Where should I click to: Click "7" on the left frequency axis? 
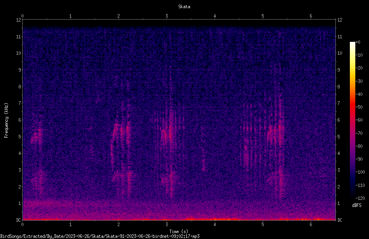(x=20, y=103)
